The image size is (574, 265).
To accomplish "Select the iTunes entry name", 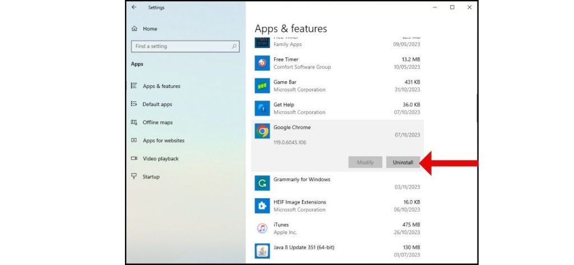I will [281, 225].
